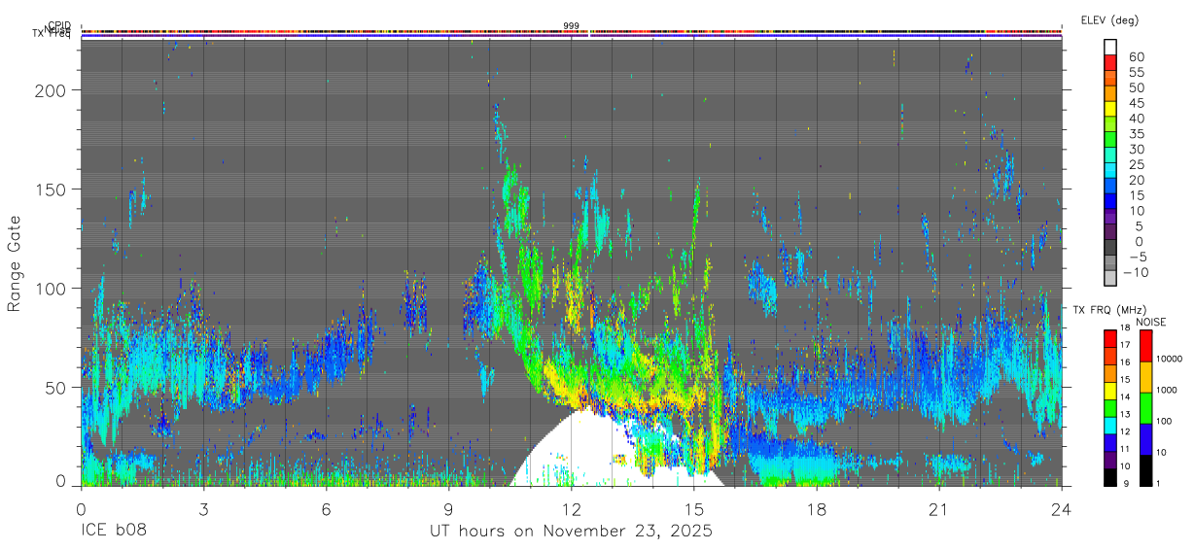Image resolution: width=1194 pixels, height=551 pixels.
Task: Click the red top segment of NOISE legend
Action: click(1144, 346)
